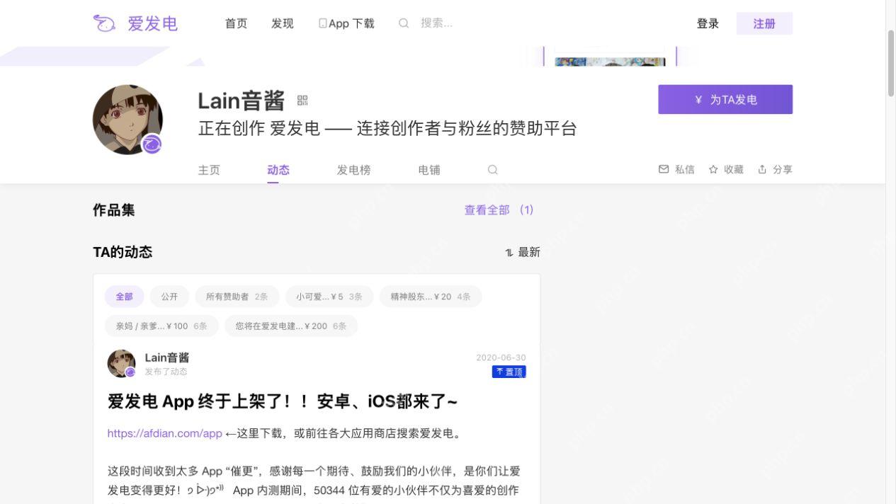
Task: Click the phone icon beside App 下载
Action: coord(323,23)
